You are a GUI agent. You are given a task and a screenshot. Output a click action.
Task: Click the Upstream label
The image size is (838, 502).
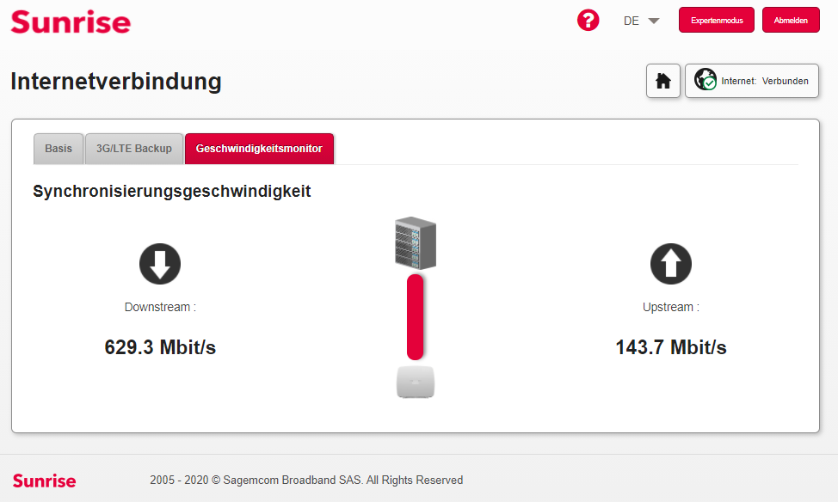[671, 307]
